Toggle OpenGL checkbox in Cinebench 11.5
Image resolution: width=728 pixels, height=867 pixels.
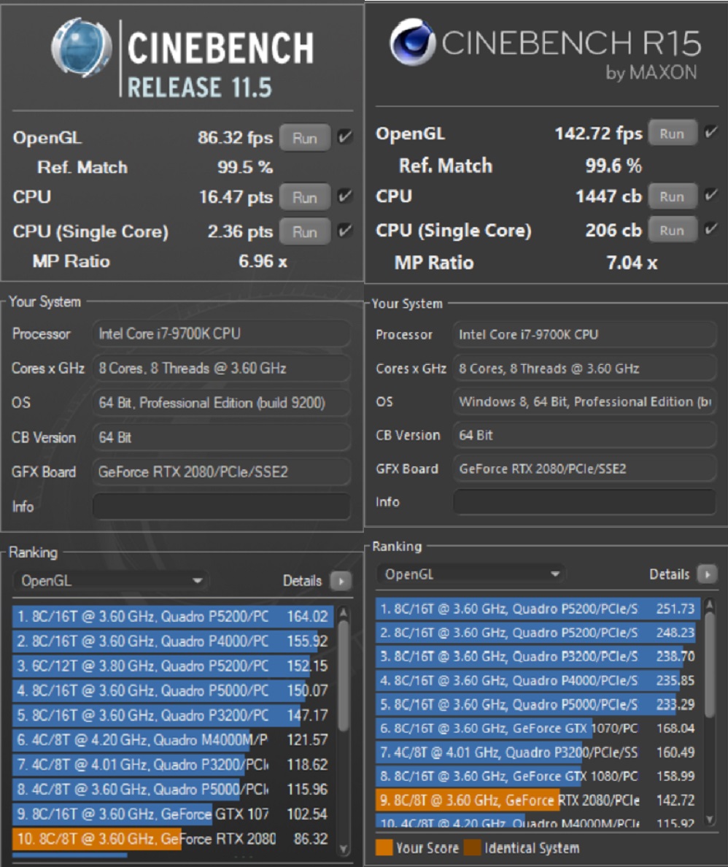pyautogui.click(x=345, y=136)
